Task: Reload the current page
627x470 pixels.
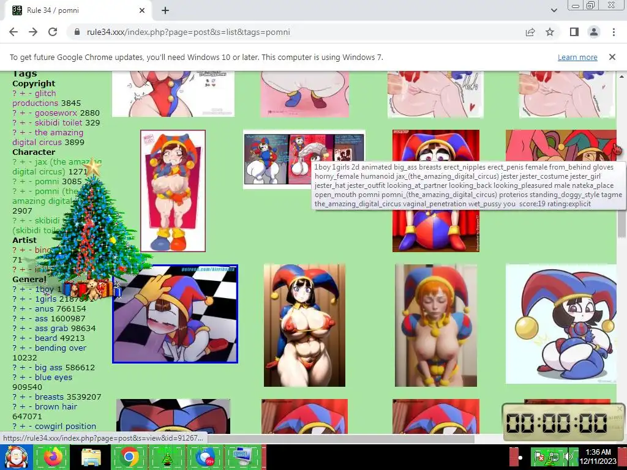Action: (x=53, y=32)
